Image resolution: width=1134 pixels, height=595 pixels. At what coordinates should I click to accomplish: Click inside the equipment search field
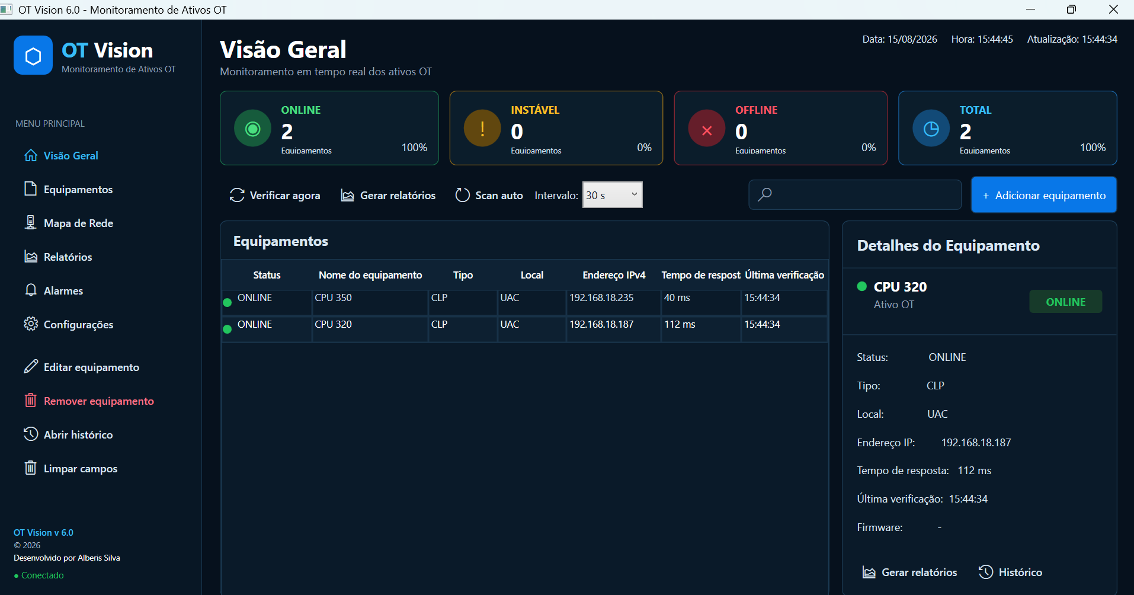(854, 194)
